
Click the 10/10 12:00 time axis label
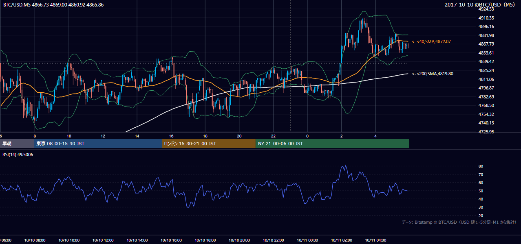103,240
